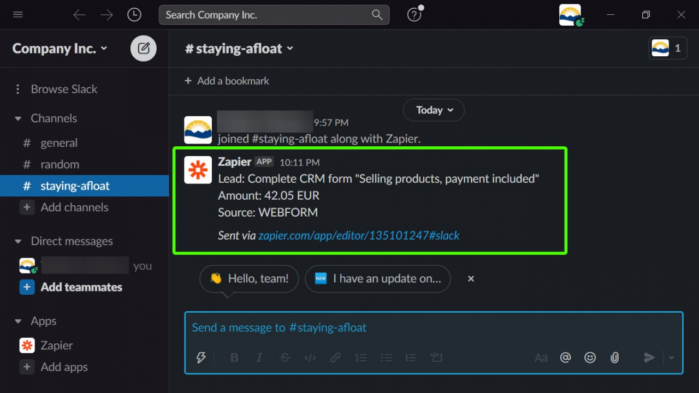The width and height of the screenshot is (699, 393).
Task: Open the Today date dropdown
Action: point(434,110)
